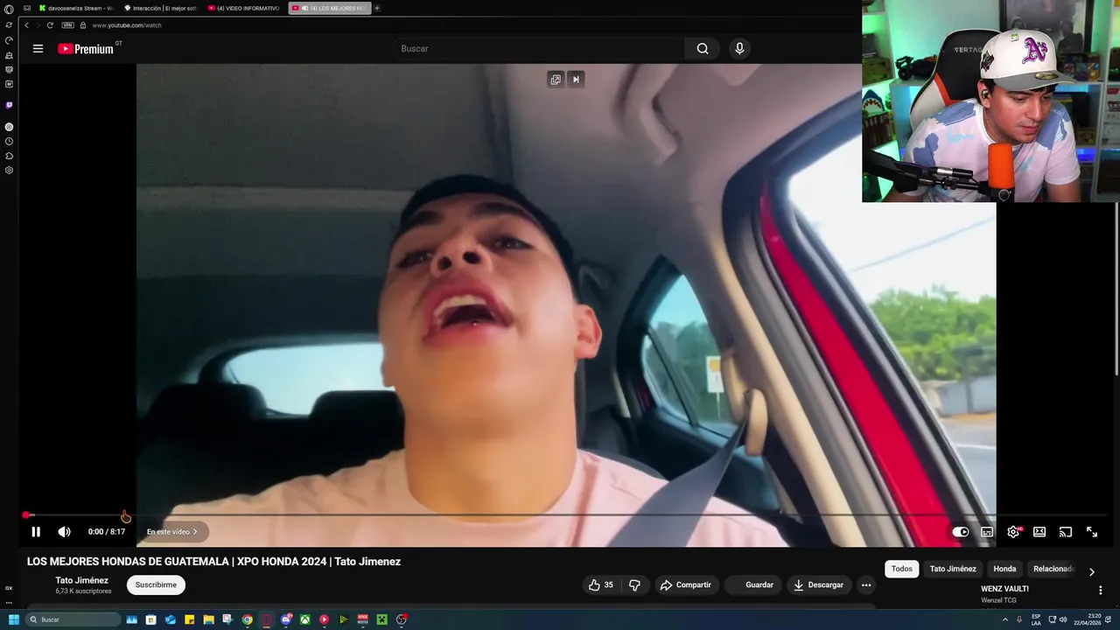Dislike the video with thumbs down

pyautogui.click(x=635, y=584)
